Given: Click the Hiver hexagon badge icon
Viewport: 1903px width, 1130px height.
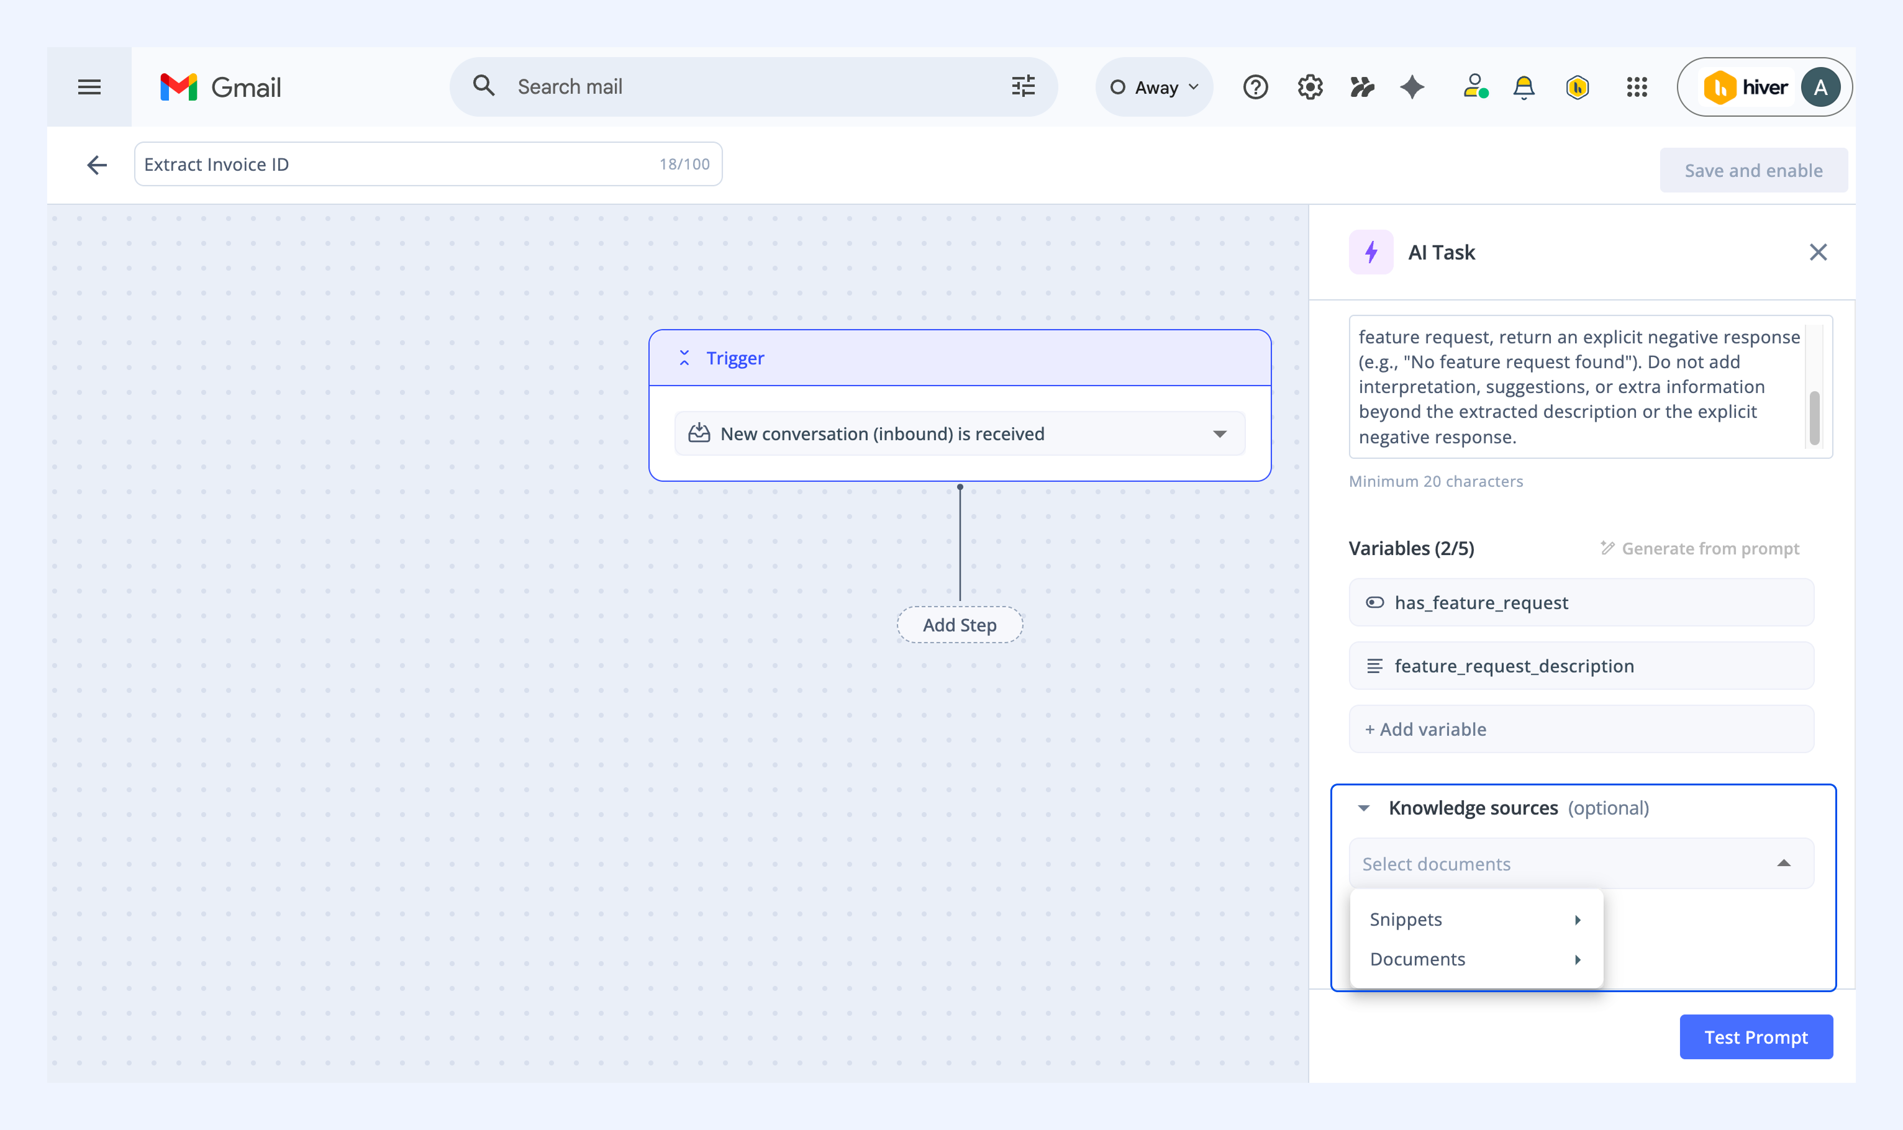Looking at the screenshot, I should pyautogui.click(x=1577, y=87).
